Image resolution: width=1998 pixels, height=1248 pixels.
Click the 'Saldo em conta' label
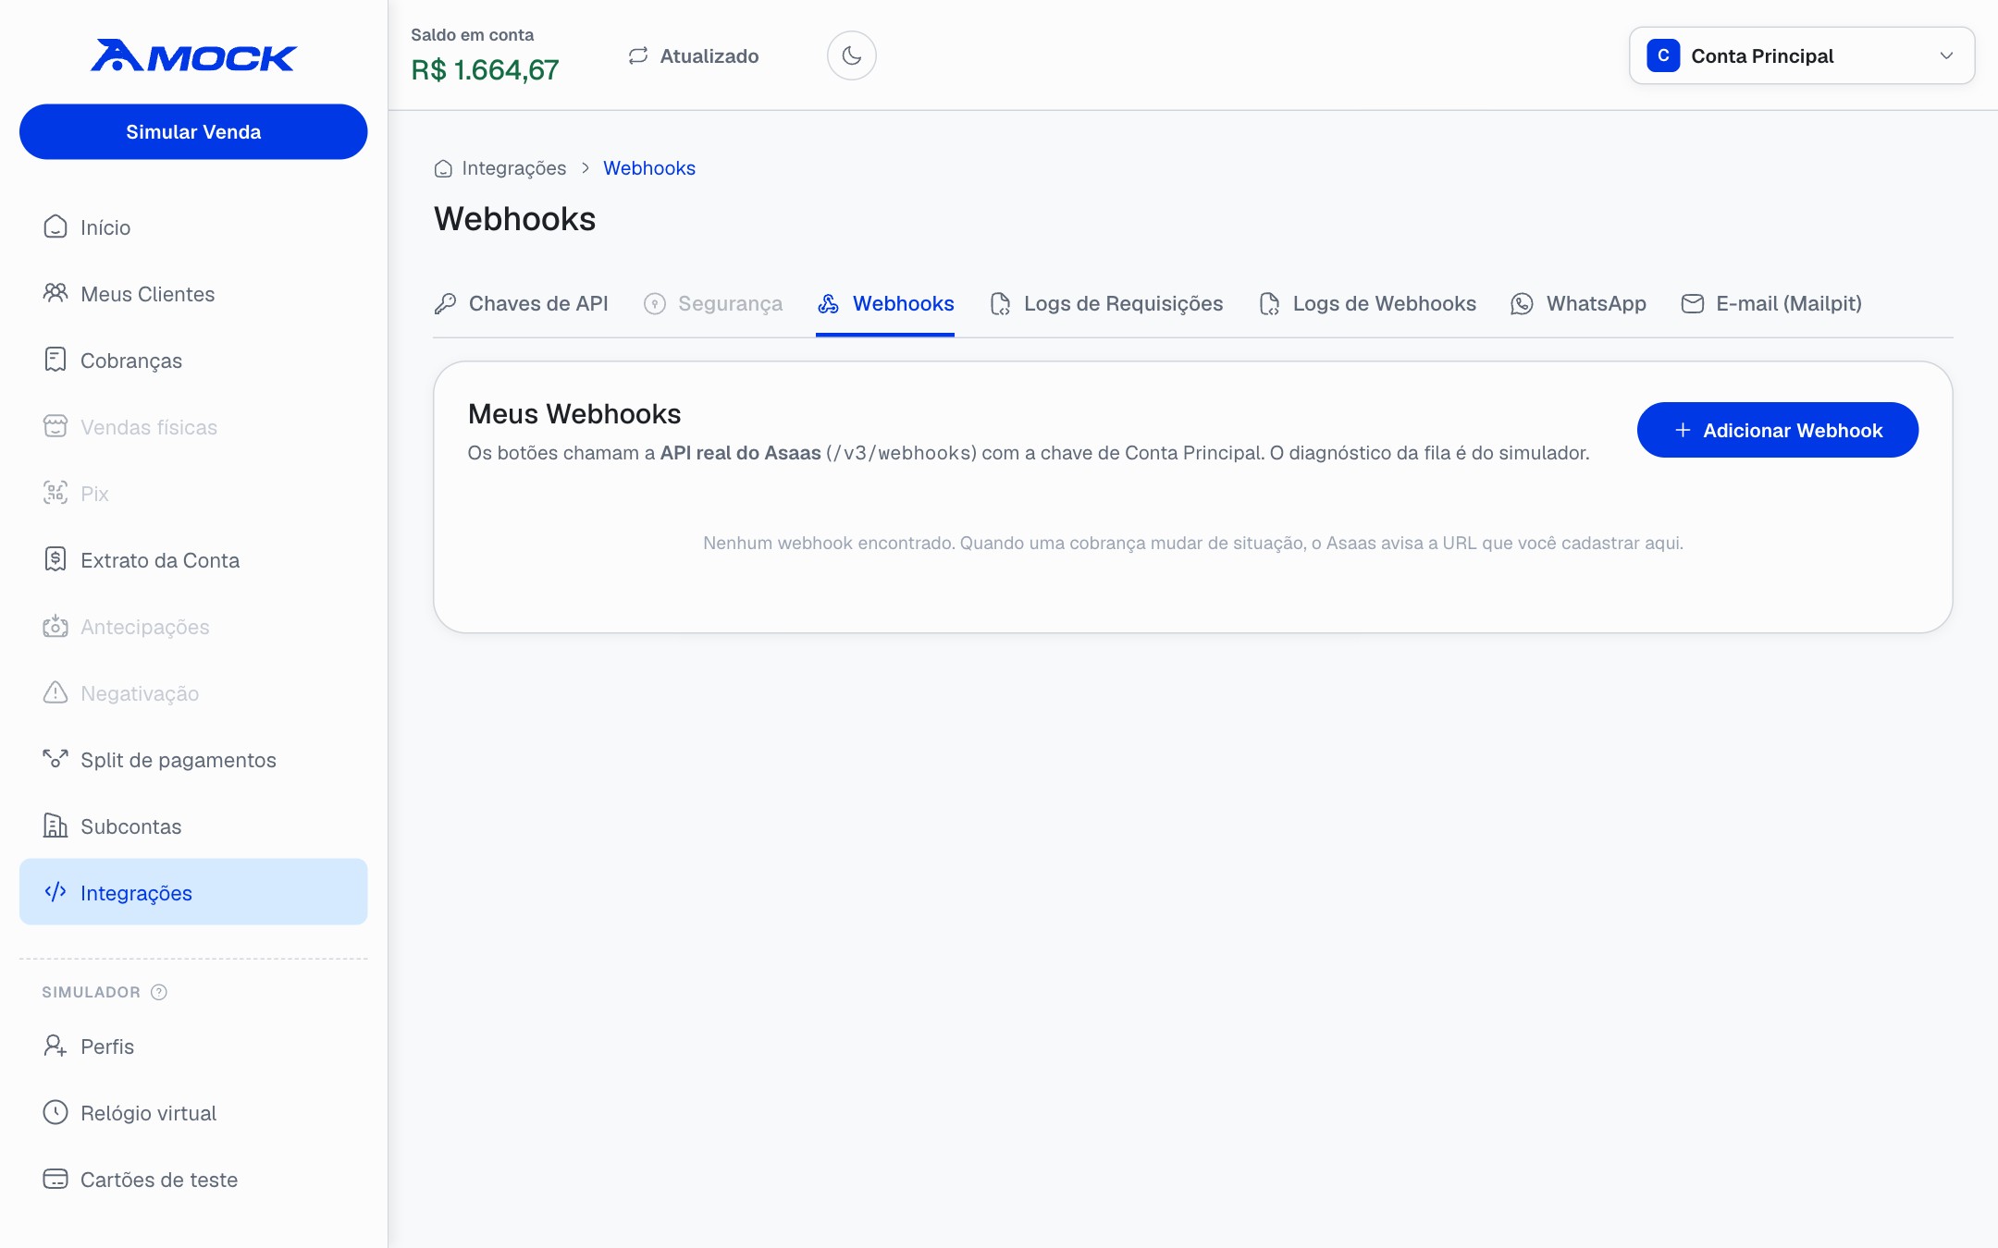(x=472, y=35)
